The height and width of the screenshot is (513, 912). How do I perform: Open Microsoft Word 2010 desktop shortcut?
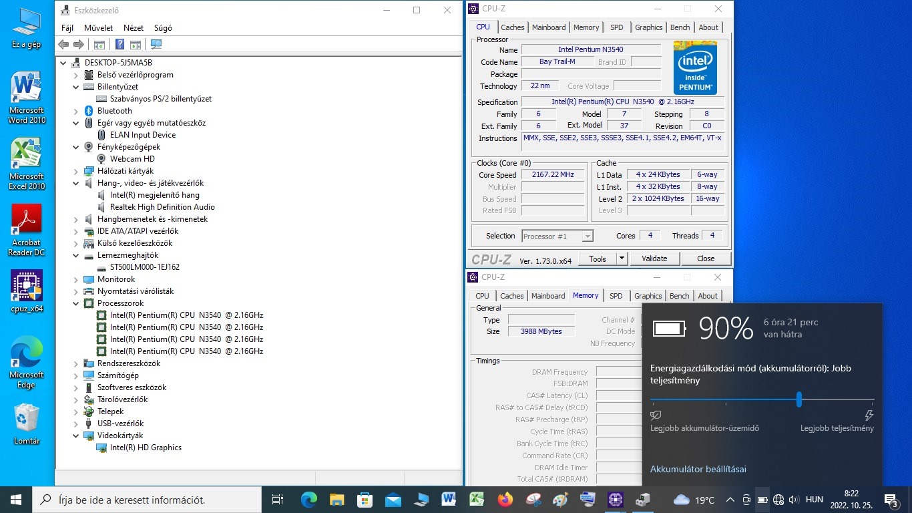point(27,98)
